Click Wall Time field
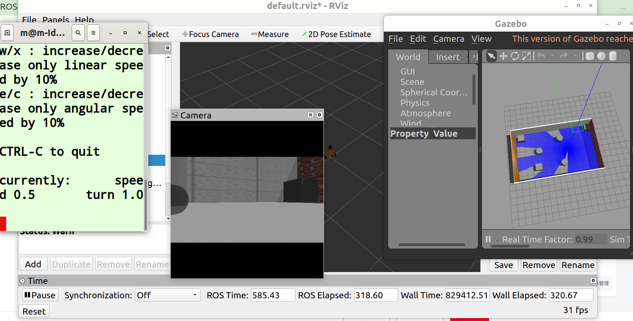Viewport: 633px width, 321px height. click(467, 295)
